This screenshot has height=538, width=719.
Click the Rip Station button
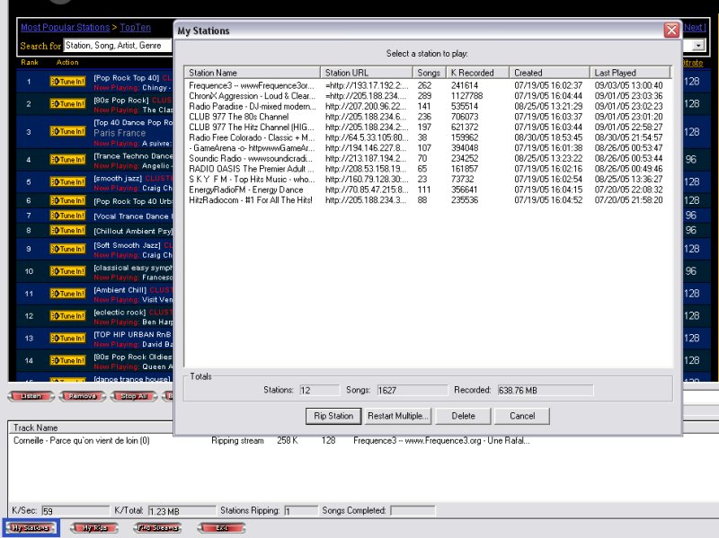(333, 416)
